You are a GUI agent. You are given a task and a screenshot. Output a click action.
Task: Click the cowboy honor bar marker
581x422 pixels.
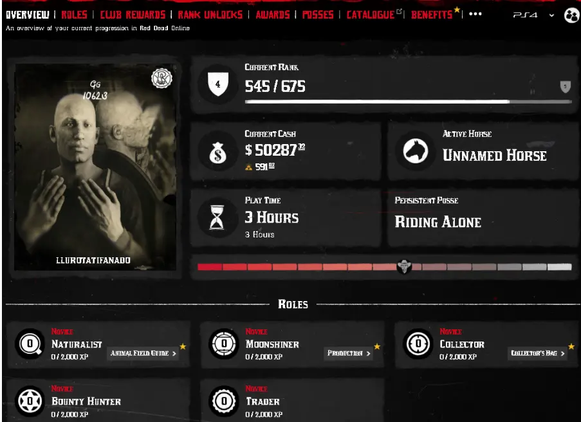pyautogui.click(x=404, y=266)
